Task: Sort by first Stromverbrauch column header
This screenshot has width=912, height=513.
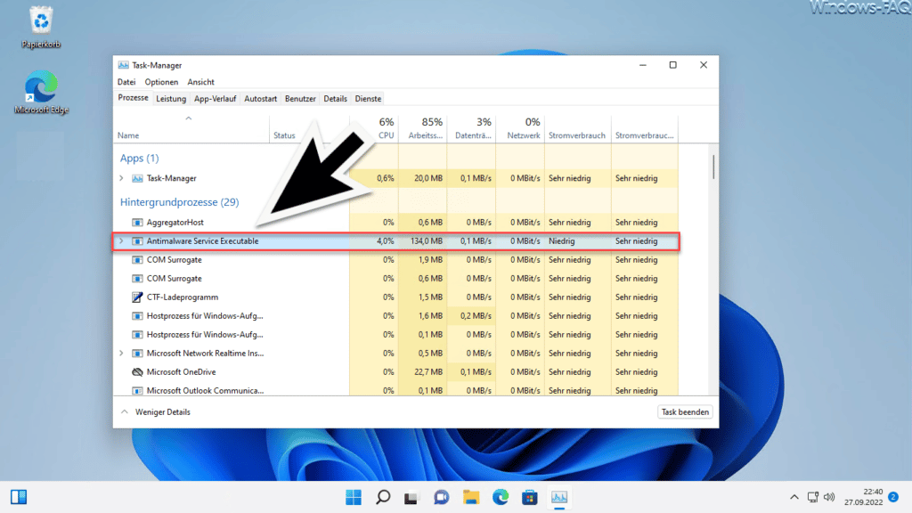Action: pyautogui.click(x=577, y=128)
